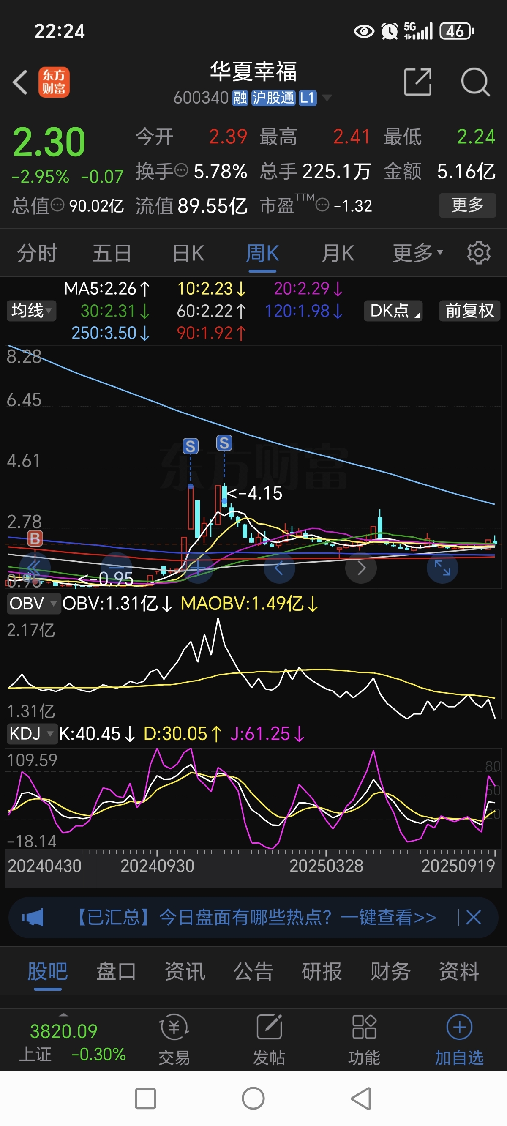Tap the 沪股通 badge
The image size is (507, 1126).
click(274, 98)
